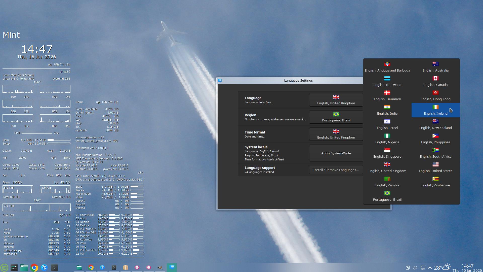Open the Time format locale selector
Viewport: 483px width, 272px height.
[336, 134]
